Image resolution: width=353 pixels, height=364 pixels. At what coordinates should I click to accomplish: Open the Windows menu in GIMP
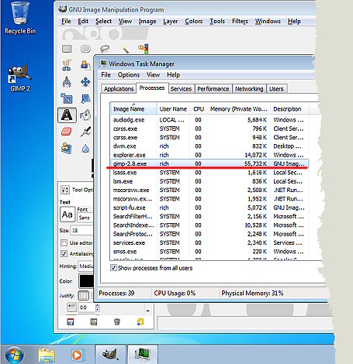(x=268, y=21)
